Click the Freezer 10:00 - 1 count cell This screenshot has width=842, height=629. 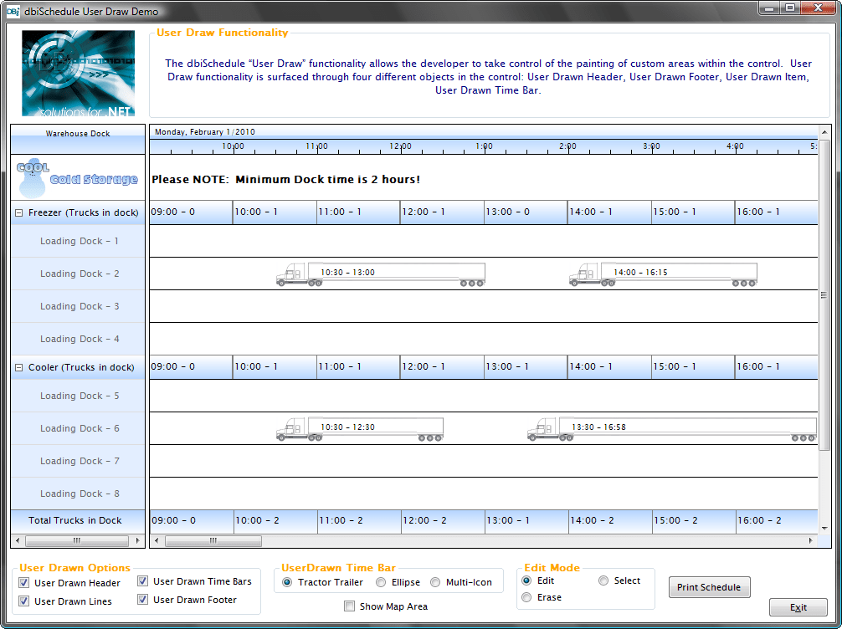[275, 212]
